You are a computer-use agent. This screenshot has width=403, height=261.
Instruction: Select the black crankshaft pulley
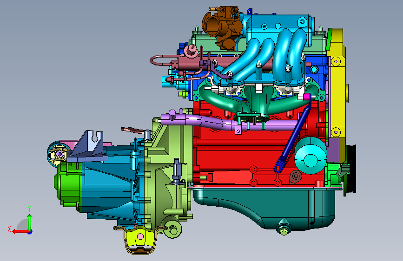[351, 168]
